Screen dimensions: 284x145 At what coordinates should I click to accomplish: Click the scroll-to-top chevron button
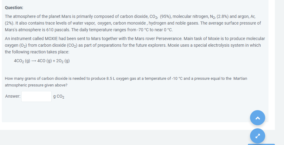tap(258, 118)
